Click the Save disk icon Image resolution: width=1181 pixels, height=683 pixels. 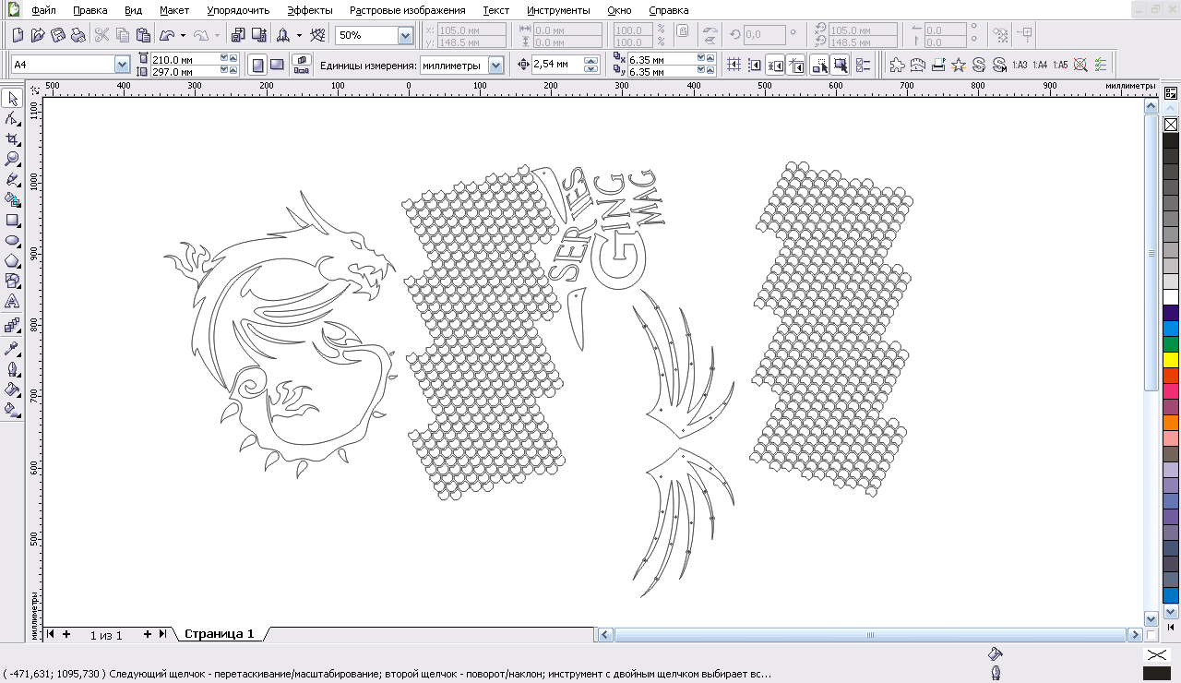(x=57, y=36)
